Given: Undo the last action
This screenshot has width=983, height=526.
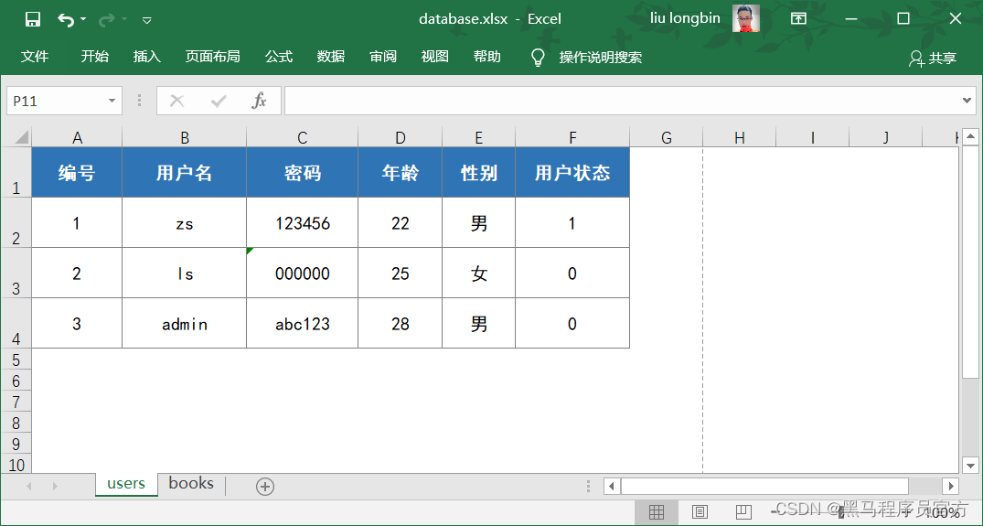Looking at the screenshot, I should coord(65,19).
